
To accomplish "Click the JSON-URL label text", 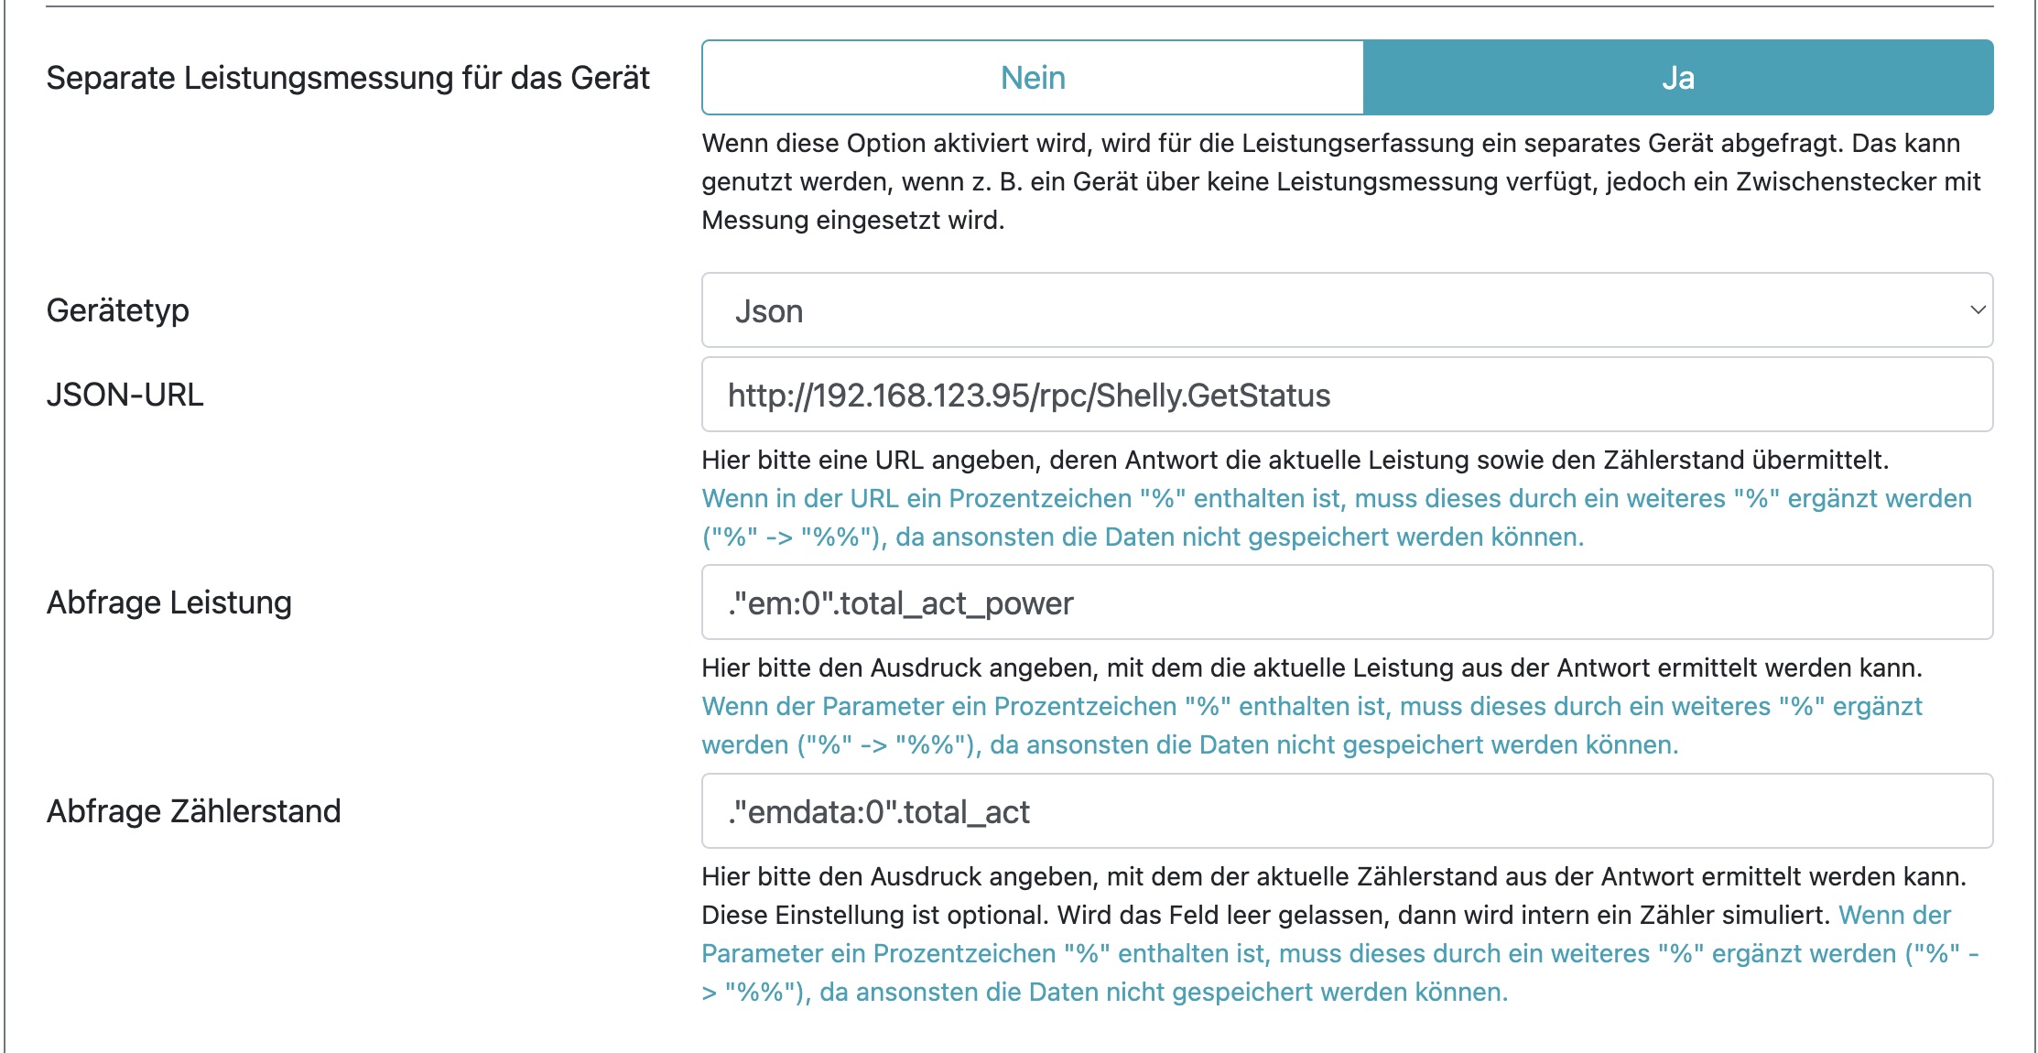I will pos(125,395).
